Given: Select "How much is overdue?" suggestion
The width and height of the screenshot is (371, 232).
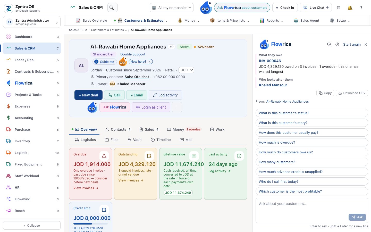Looking at the screenshot, I should pos(312,142).
